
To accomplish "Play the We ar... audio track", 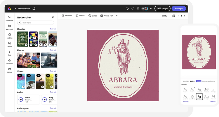I will [x=21, y=100].
